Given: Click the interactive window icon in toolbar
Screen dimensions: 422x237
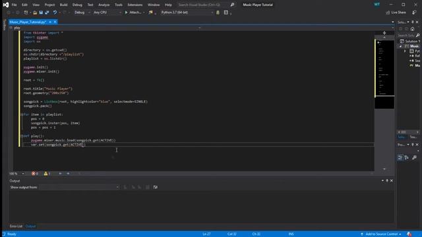Looking at the screenshot, I should pyautogui.click(x=226, y=13).
